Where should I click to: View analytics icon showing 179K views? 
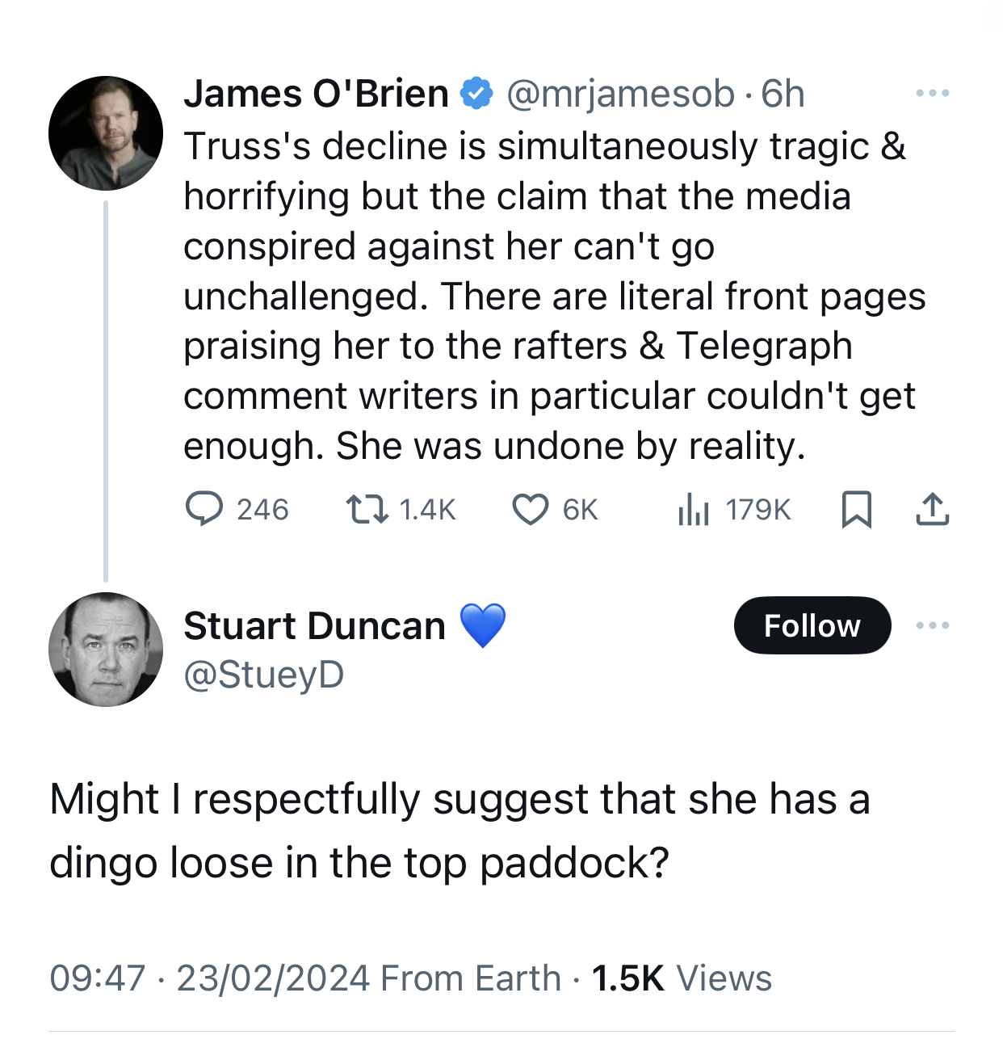[693, 509]
